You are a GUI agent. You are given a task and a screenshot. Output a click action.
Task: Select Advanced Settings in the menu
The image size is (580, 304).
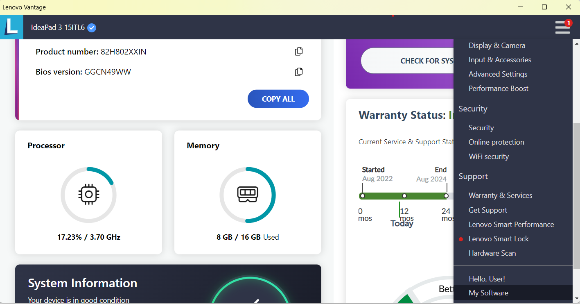pos(498,74)
